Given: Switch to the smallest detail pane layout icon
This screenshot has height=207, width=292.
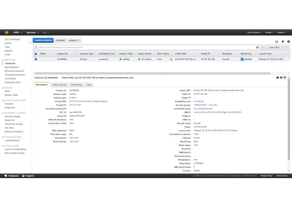Looking at the screenshot, I should [277, 78].
